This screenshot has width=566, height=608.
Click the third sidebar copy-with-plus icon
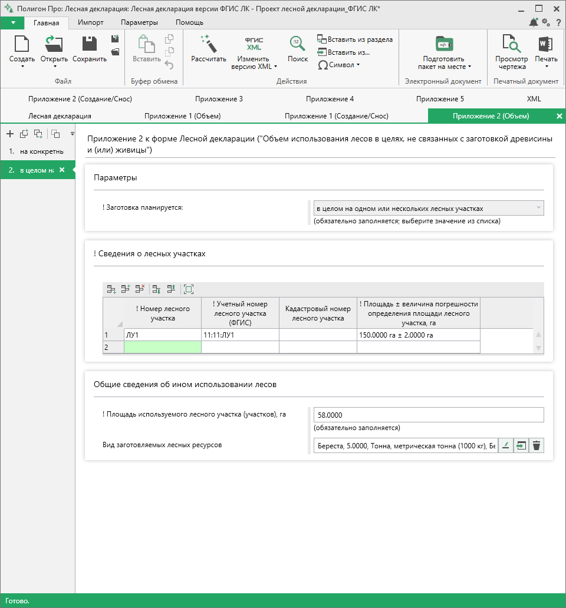click(38, 134)
